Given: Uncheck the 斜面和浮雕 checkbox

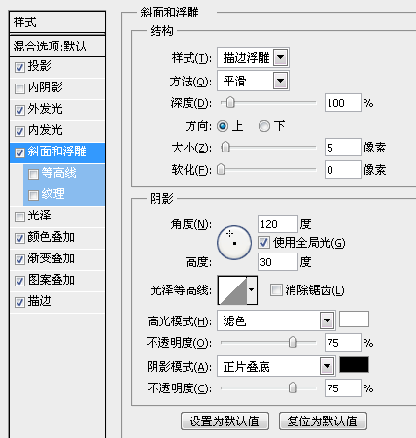Looking at the screenshot, I should (x=19, y=152).
